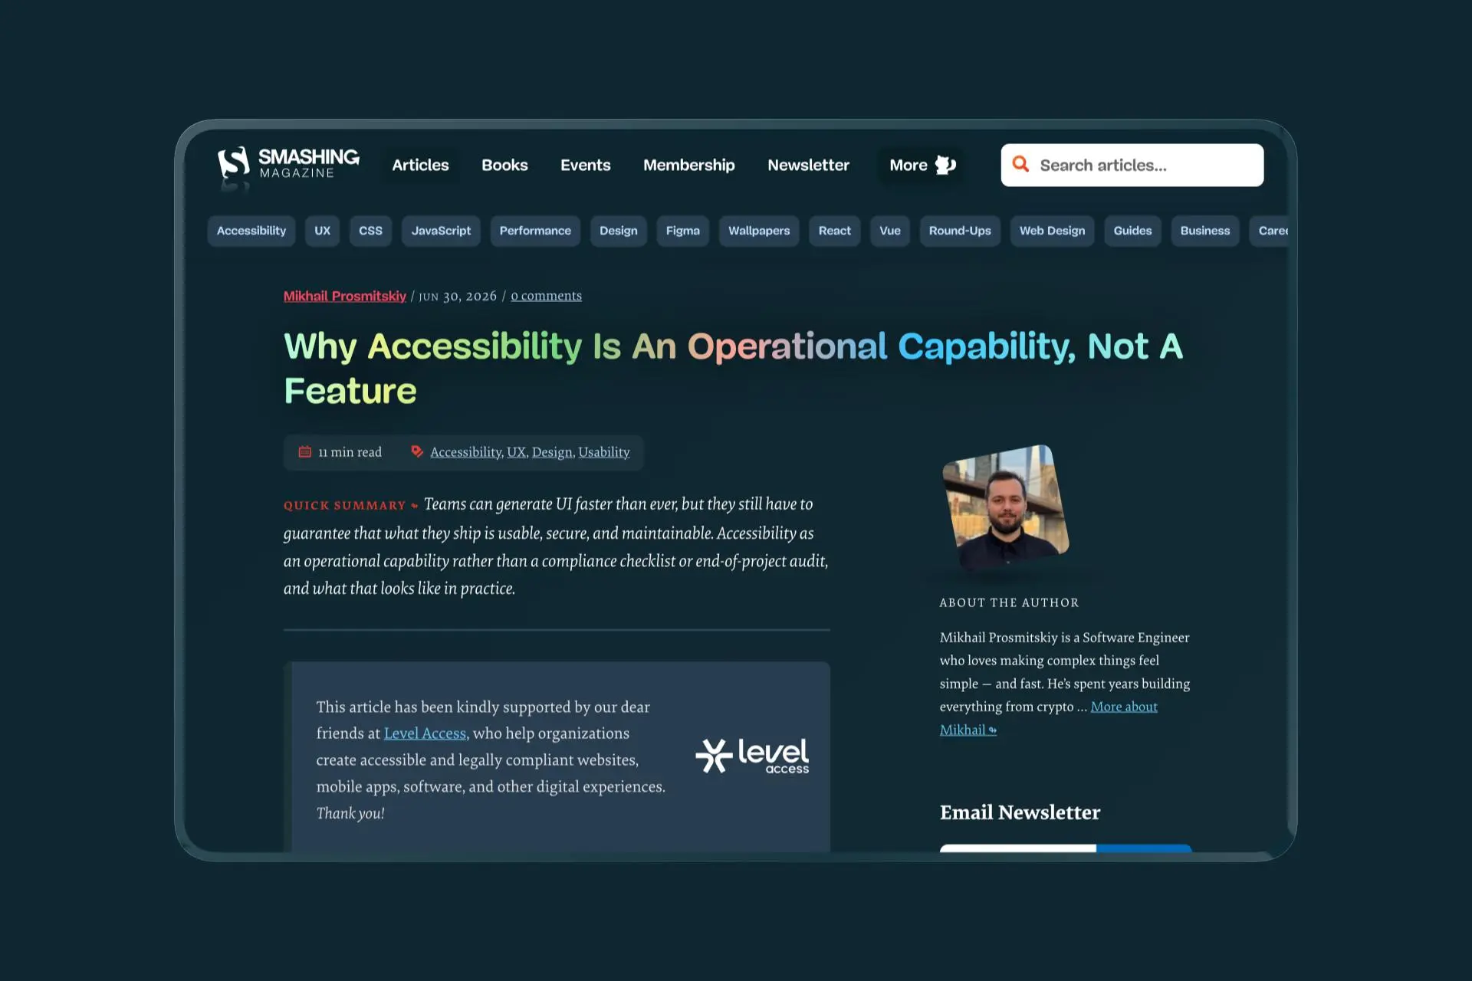
Task: Open author link Mikhail Prosmitskiy
Action: [x=345, y=296]
